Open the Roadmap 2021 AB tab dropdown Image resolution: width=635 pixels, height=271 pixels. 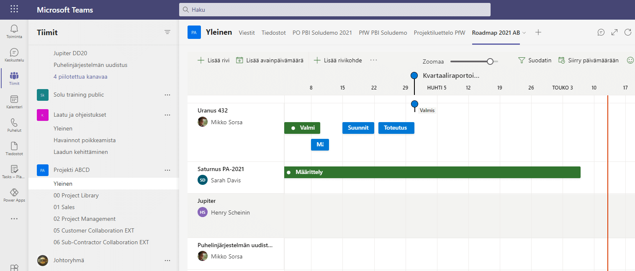524,33
